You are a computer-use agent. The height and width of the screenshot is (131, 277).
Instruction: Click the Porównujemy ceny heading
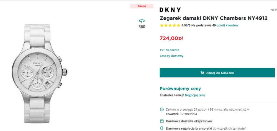[x=180, y=89]
